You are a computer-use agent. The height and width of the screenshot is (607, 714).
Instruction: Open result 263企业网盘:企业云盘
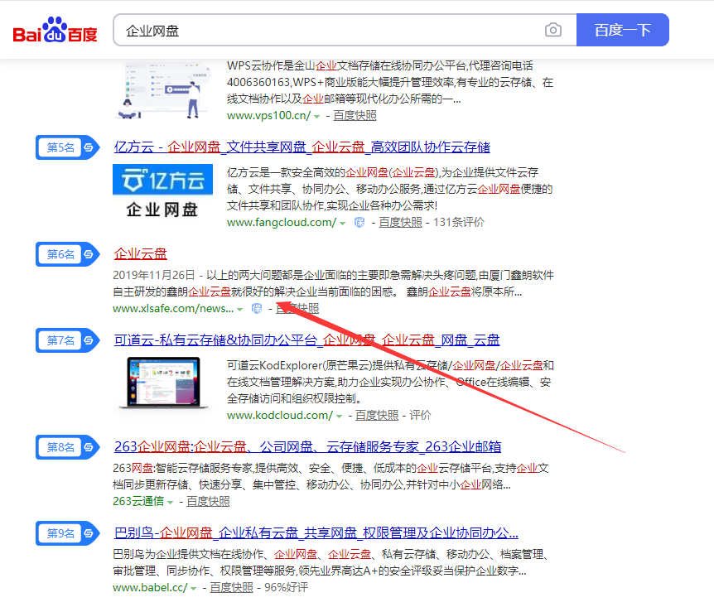(x=307, y=446)
